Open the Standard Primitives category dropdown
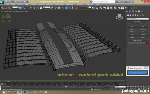 (x=138, y=19)
